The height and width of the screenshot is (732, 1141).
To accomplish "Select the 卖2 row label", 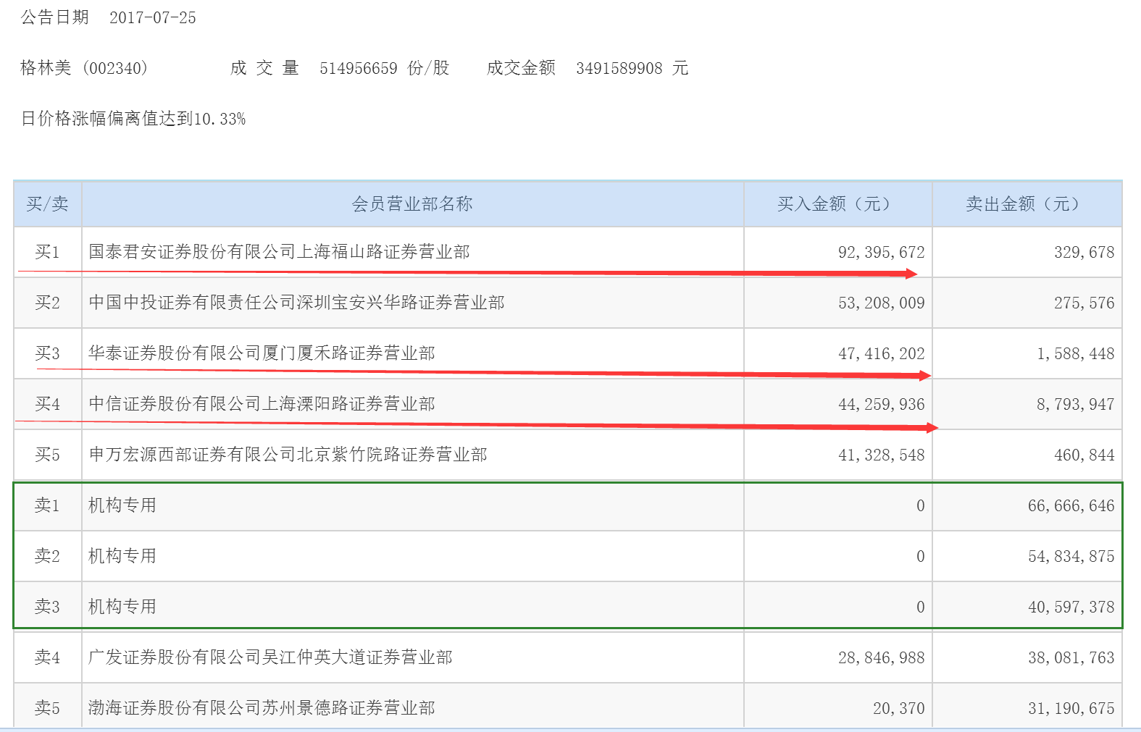I will pyautogui.click(x=48, y=556).
